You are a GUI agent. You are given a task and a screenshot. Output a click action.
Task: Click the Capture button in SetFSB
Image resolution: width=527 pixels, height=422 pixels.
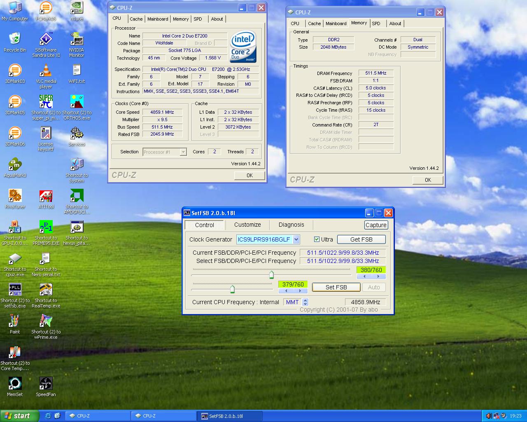pos(376,225)
